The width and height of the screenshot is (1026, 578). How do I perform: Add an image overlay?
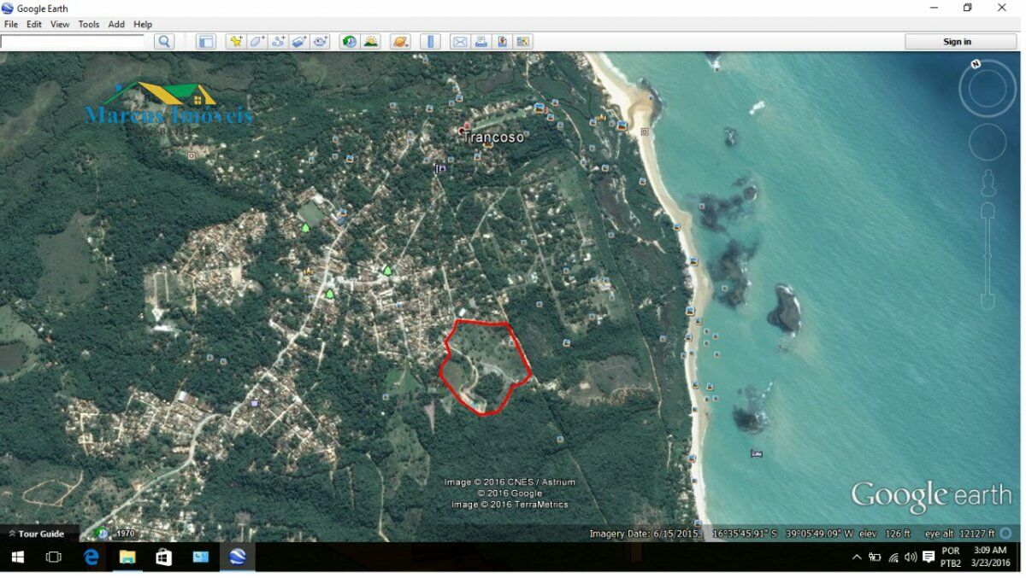tap(299, 42)
